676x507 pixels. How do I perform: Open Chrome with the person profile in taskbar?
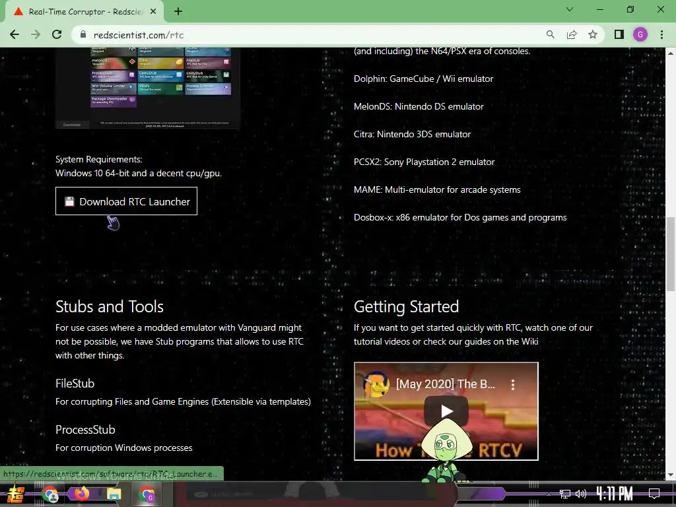[x=50, y=494]
